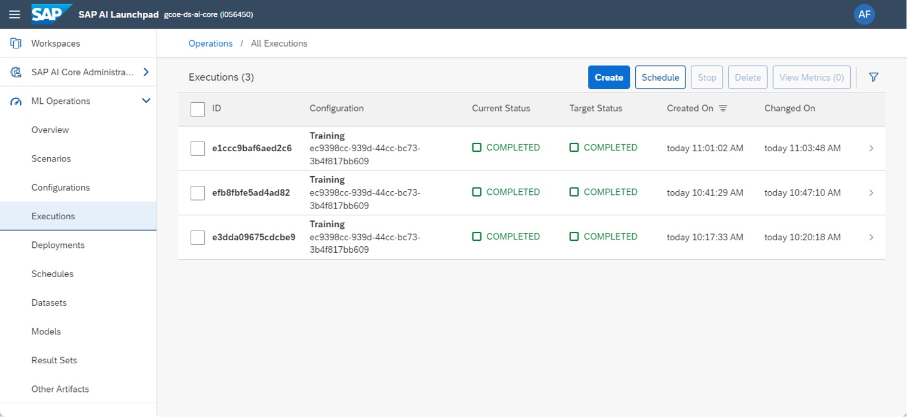Click the Created On sort icon
Screen dimensions: 907x417
pos(723,109)
